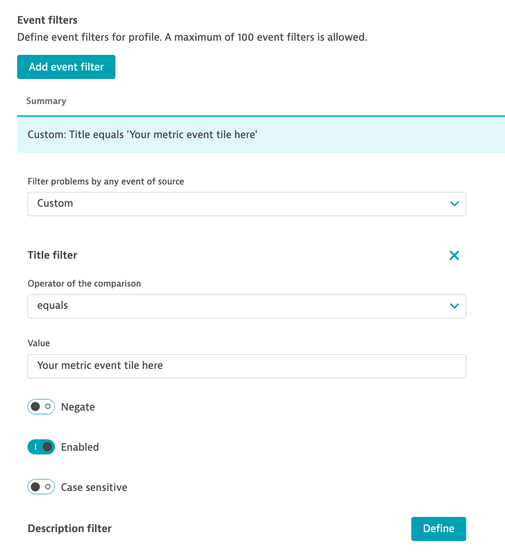
Task: Click the Description filter heading
Action: point(69,529)
